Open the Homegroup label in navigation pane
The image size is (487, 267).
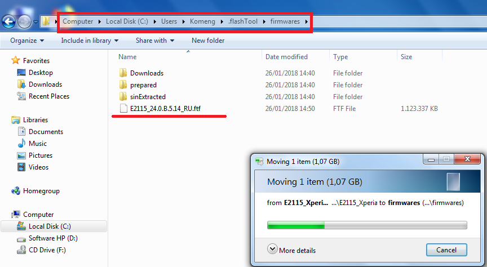pyautogui.click(x=41, y=191)
